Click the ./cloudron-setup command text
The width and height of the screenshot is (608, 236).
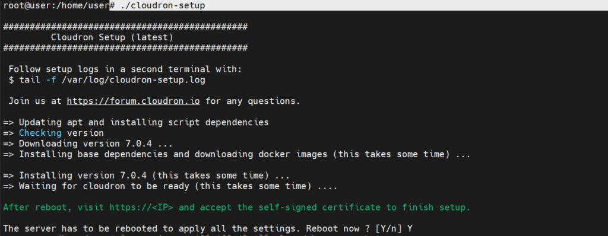(x=163, y=6)
